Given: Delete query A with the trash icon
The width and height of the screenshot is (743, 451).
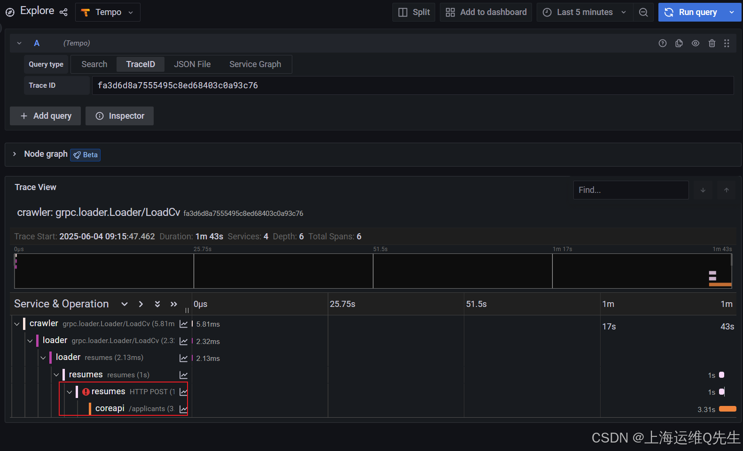Looking at the screenshot, I should click(x=712, y=43).
